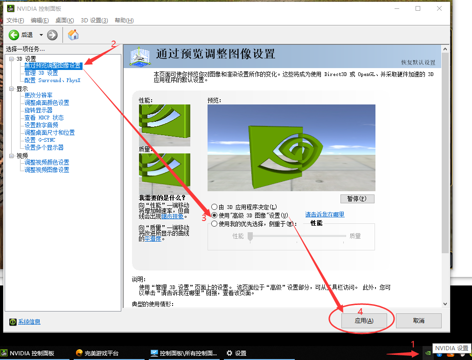Open 查看 HDCP 状态 task
472x360 pixels.
[44, 118]
